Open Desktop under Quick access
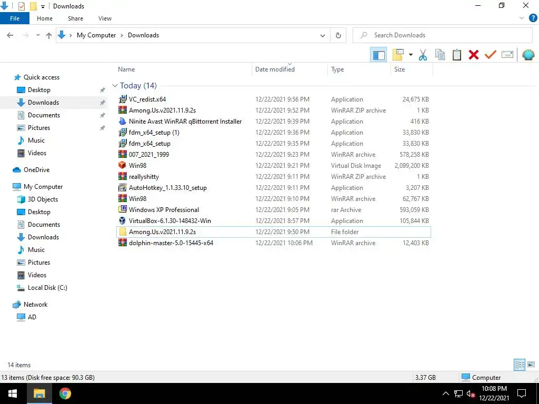The width and height of the screenshot is (539, 404). (x=39, y=89)
